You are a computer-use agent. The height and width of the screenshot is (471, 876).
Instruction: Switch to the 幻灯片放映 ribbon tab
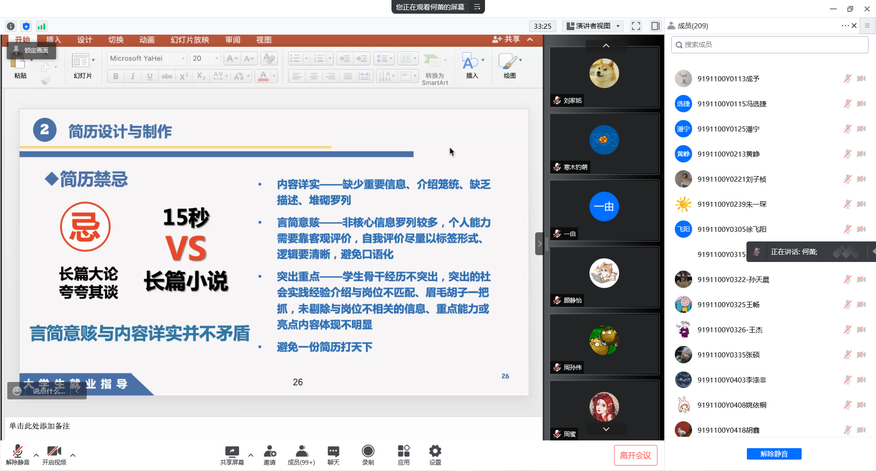pos(190,40)
